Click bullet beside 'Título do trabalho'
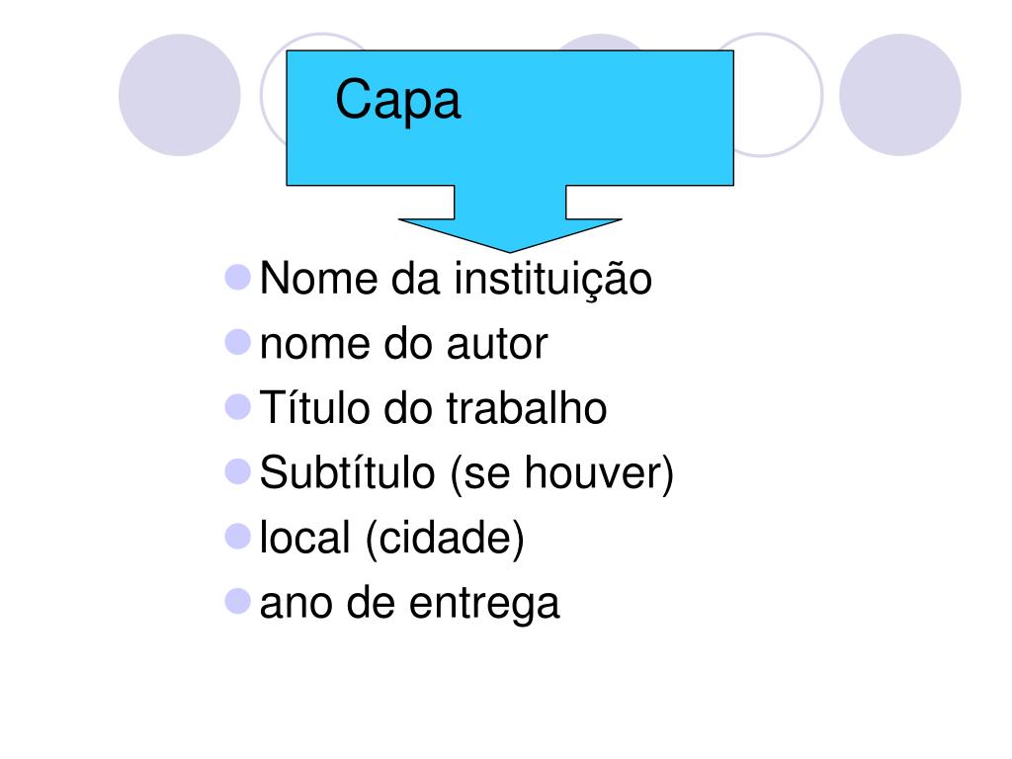The height and width of the screenshot is (759, 1012). (237, 406)
